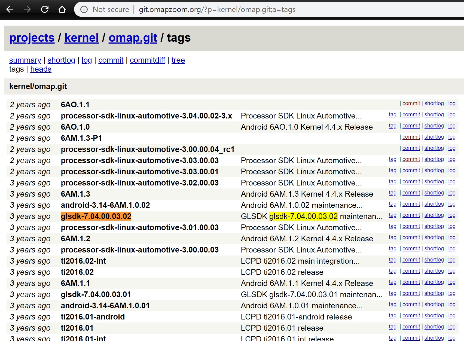Image resolution: width=464 pixels, height=341 pixels.
Task: Open the top commit navigation link
Action: (111, 60)
